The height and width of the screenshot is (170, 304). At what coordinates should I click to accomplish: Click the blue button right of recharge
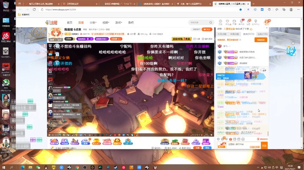[x=207, y=148]
